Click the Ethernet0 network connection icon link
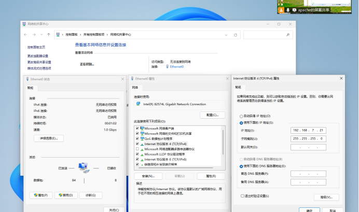 pos(167,66)
